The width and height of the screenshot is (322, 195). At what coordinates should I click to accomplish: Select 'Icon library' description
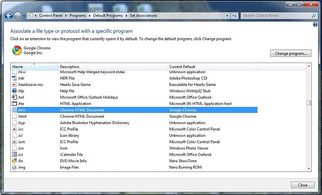(x=70, y=135)
